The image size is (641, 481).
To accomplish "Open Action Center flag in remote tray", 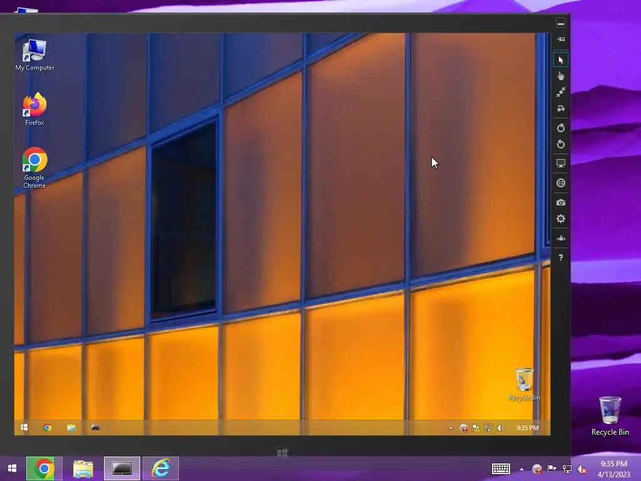I will [x=476, y=428].
